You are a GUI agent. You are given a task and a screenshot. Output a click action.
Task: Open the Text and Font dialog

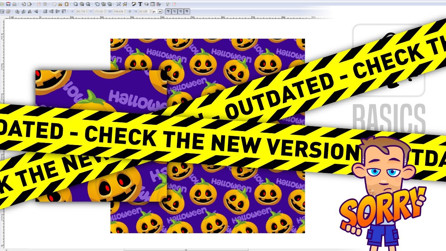(x=140, y=4)
